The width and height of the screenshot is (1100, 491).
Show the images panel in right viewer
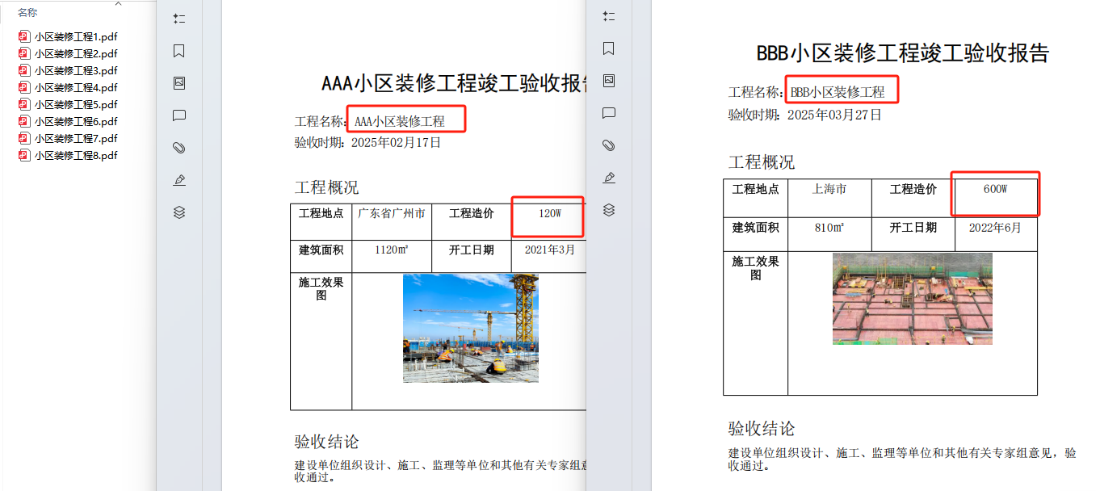point(608,82)
